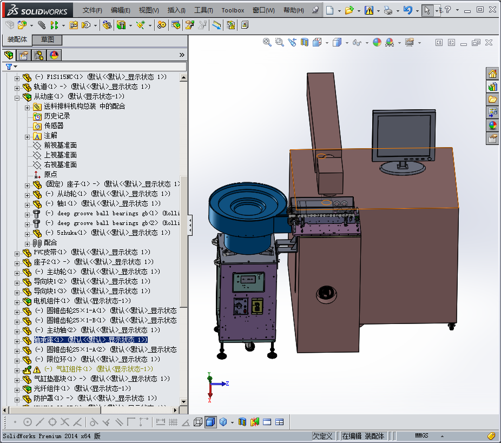This screenshot has width=501, height=443.
Task: Click the Previous View icon
Action: 292,42
